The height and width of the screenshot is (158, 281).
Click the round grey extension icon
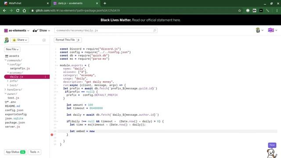pyautogui.click(x=248, y=11)
